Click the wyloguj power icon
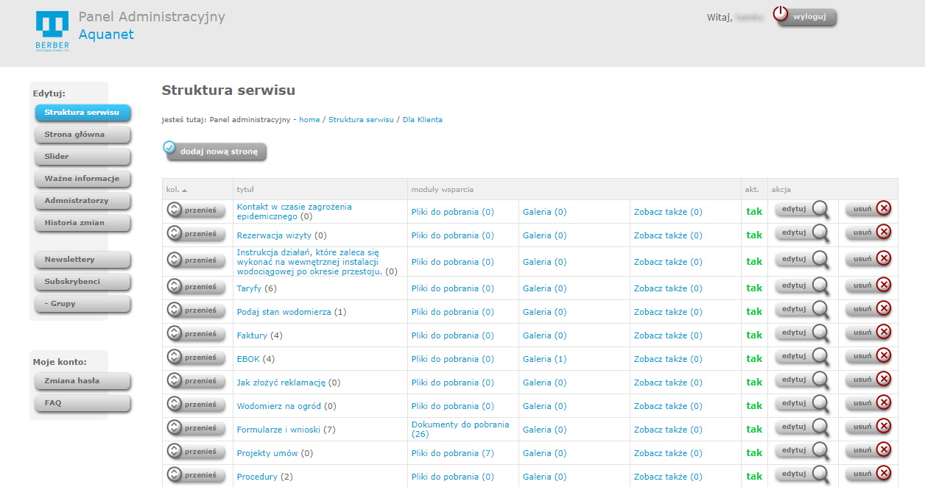The width and height of the screenshot is (925, 487). [x=781, y=14]
